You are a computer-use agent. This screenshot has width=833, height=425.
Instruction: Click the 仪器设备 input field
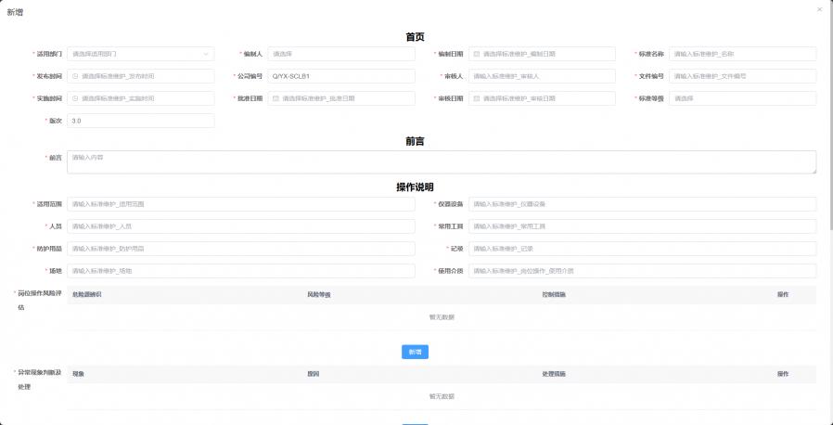coord(642,204)
